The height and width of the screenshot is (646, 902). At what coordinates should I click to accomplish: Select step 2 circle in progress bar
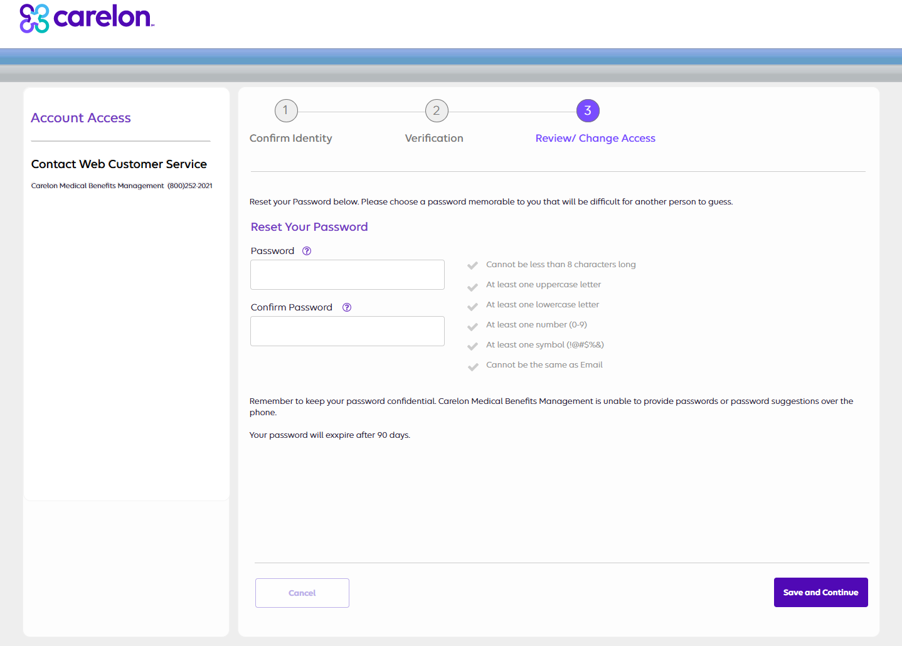coord(437,111)
